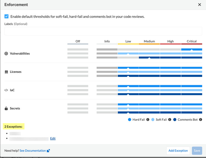Click the Licenses icon

(6, 72)
